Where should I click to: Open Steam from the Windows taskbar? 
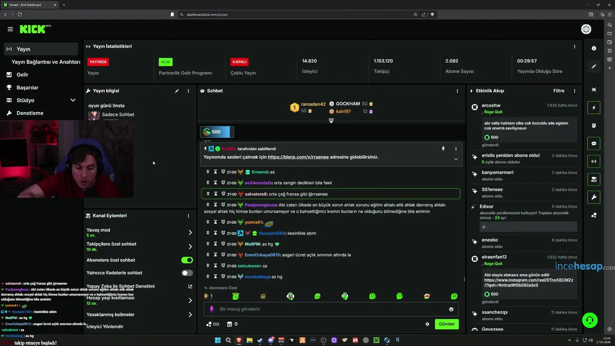[x=260, y=340]
